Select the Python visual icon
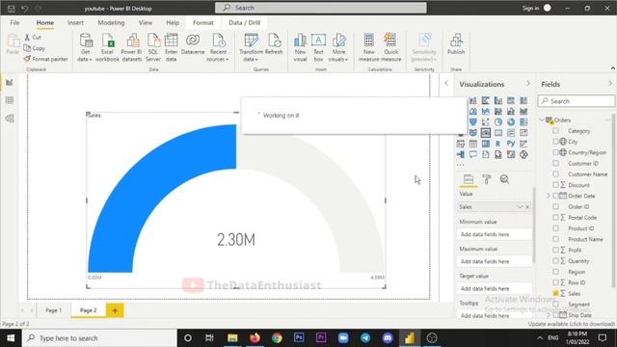This screenshot has width=617, height=347. tap(511, 144)
